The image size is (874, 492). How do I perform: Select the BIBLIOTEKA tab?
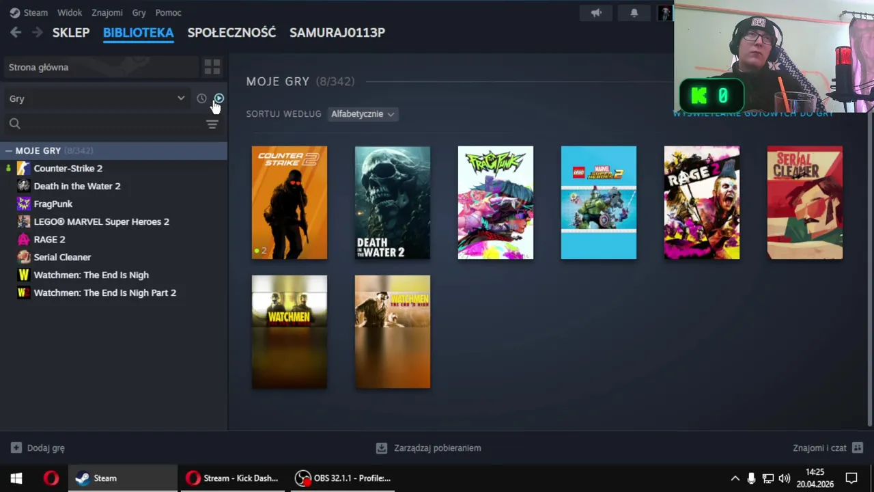tap(139, 32)
